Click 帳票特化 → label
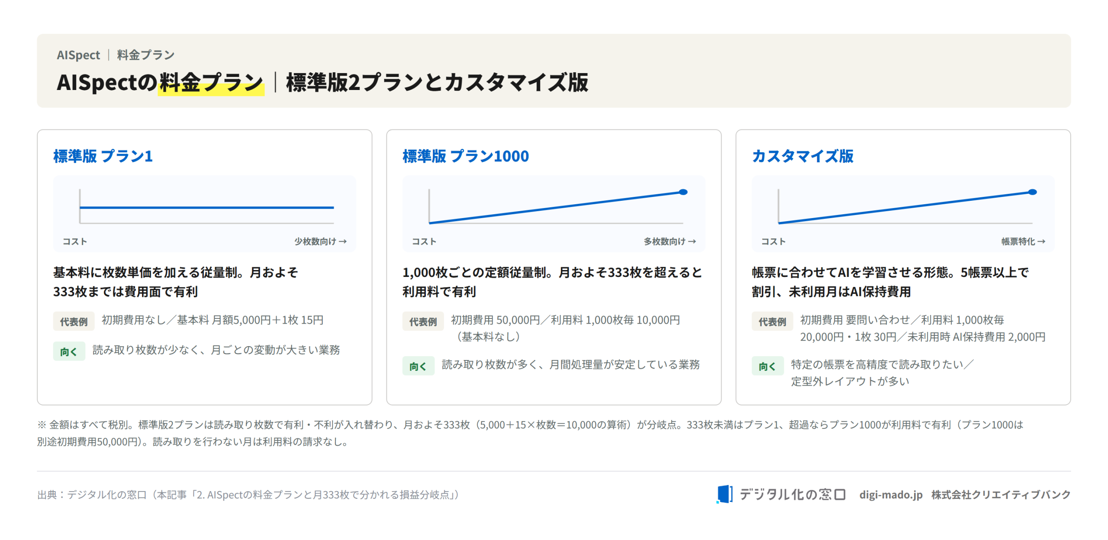 coord(1023,241)
